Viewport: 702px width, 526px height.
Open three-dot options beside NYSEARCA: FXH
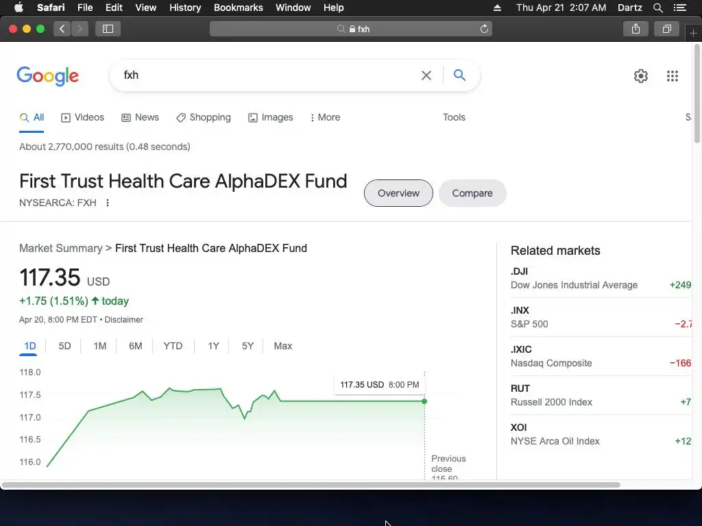(108, 203)
